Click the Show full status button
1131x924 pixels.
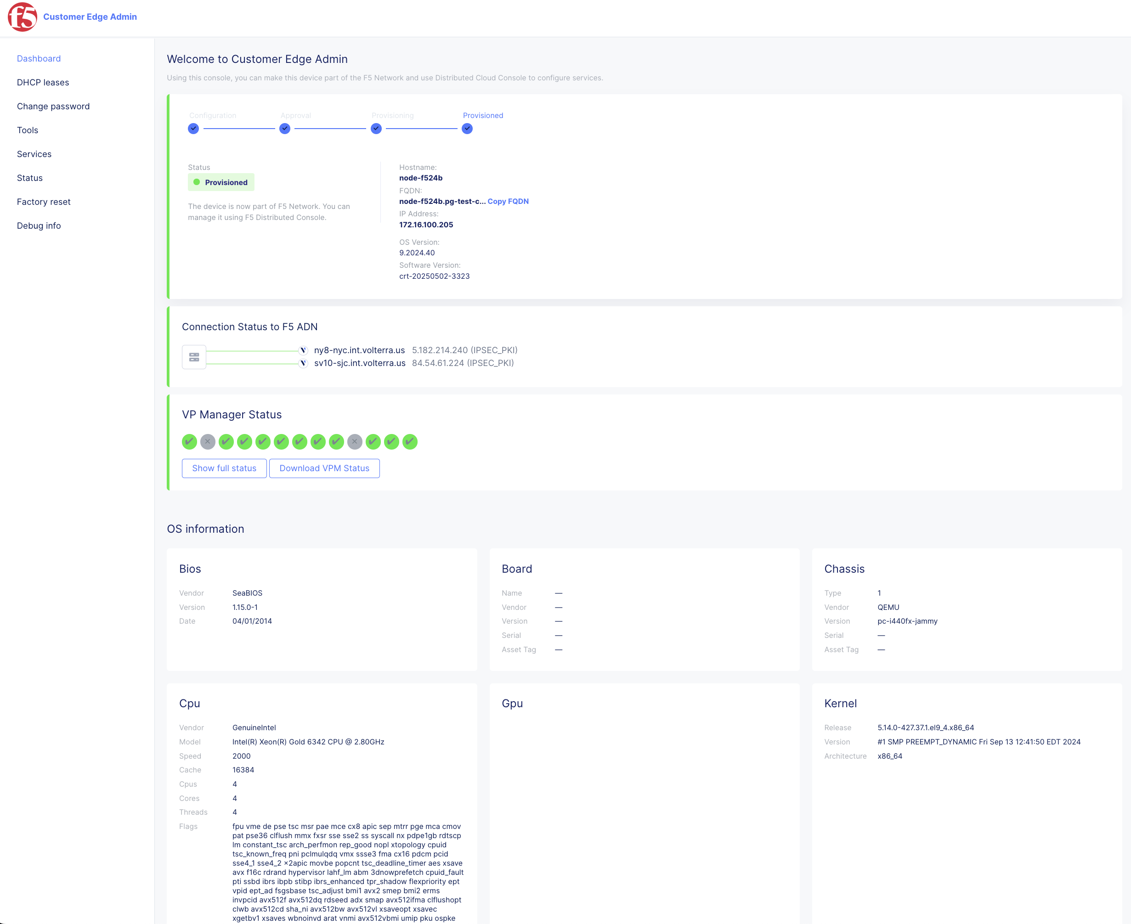pos(224,468)
